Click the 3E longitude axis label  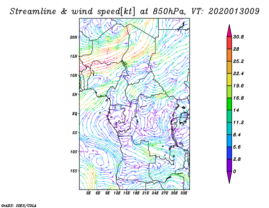89,194
